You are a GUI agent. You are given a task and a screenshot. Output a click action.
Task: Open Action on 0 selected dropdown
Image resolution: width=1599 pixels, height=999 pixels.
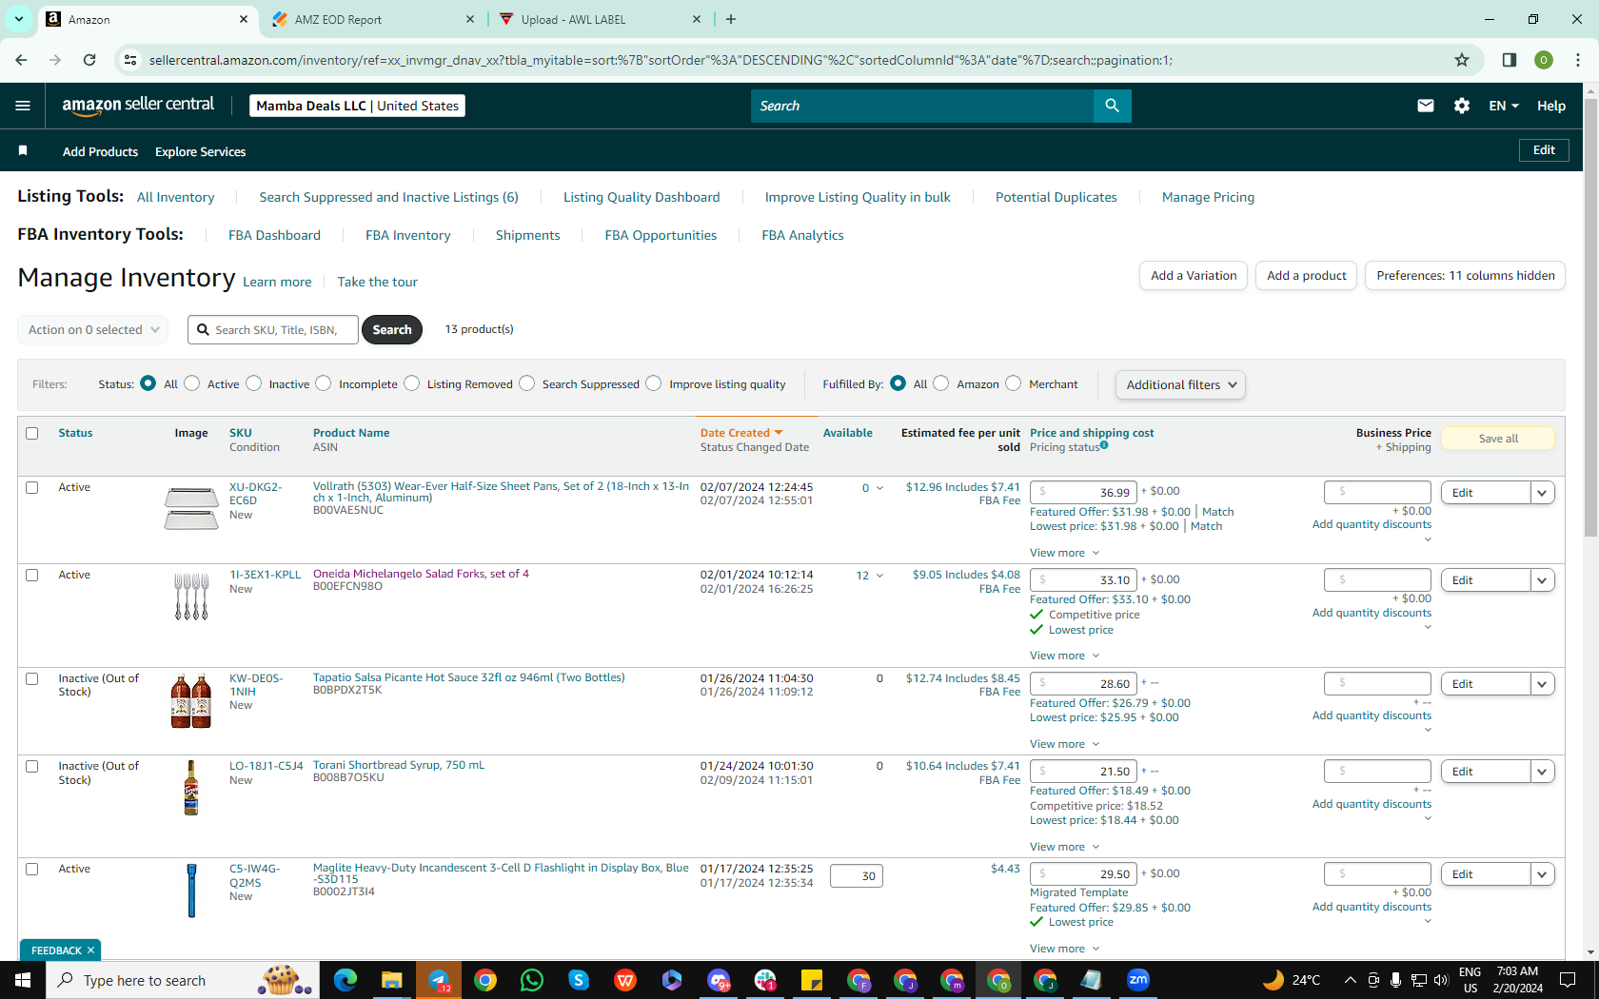tap(92, 329)
